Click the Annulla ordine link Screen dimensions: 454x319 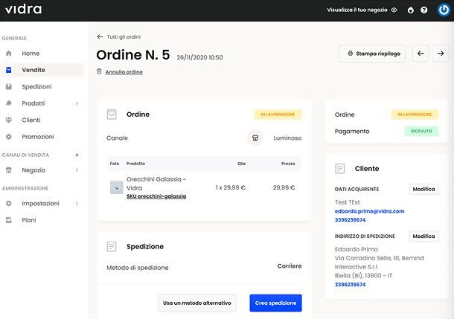point(124,72)
